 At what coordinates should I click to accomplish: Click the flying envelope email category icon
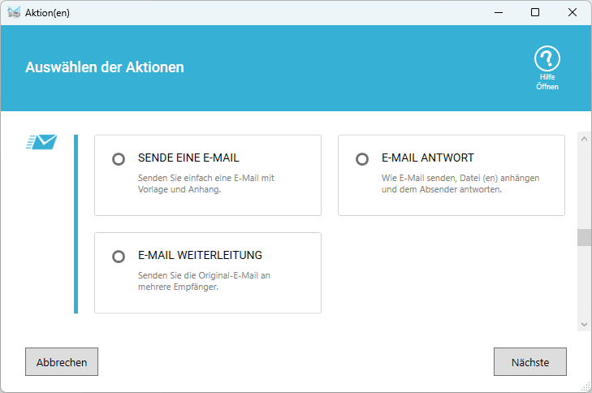coord(41,142)
